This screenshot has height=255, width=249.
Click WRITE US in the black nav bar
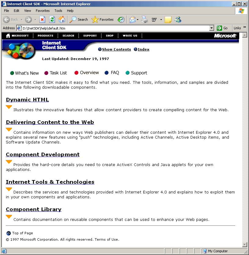(130, 36)
